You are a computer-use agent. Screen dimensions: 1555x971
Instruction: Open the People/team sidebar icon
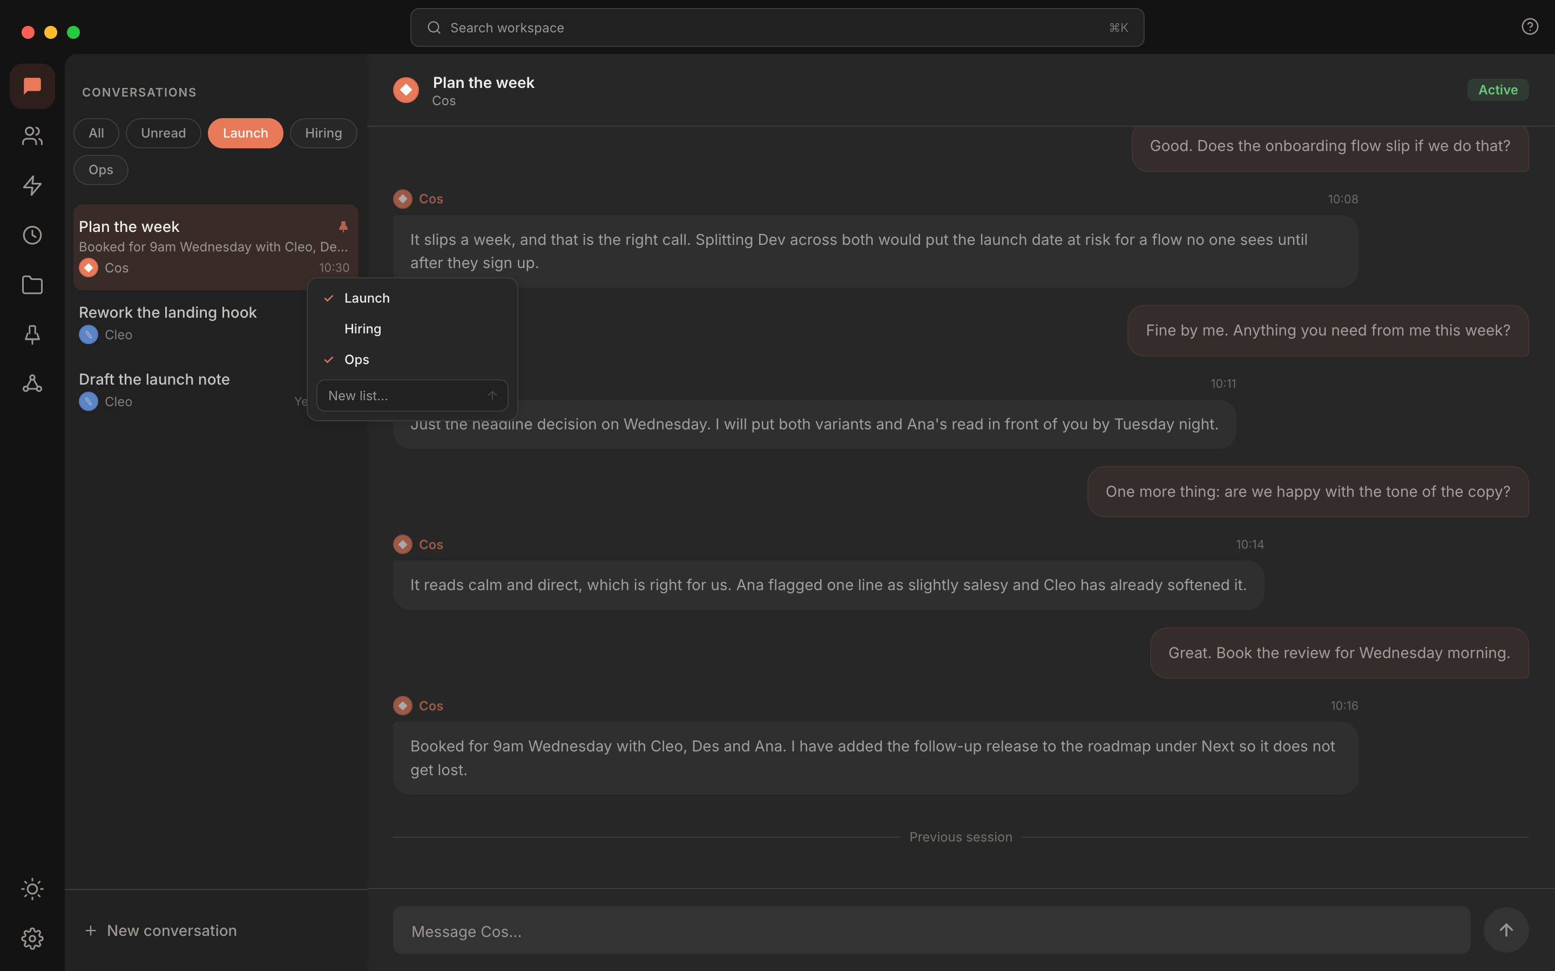coord(32,135)
